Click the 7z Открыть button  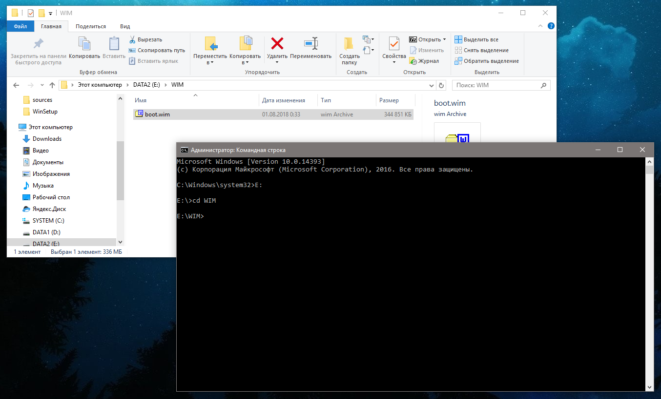[x=425, y=39]
